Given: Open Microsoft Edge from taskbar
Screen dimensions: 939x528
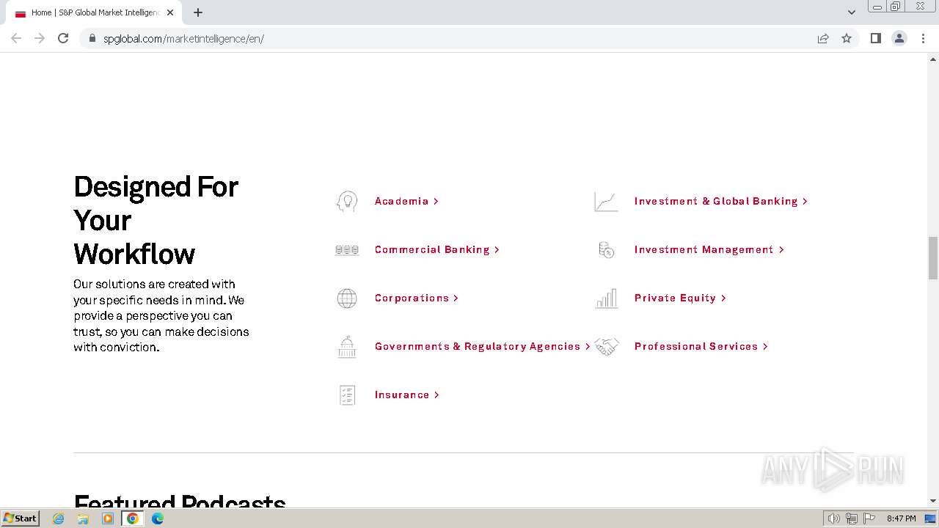Looking at the screenshot, I should tap(158, 518).
